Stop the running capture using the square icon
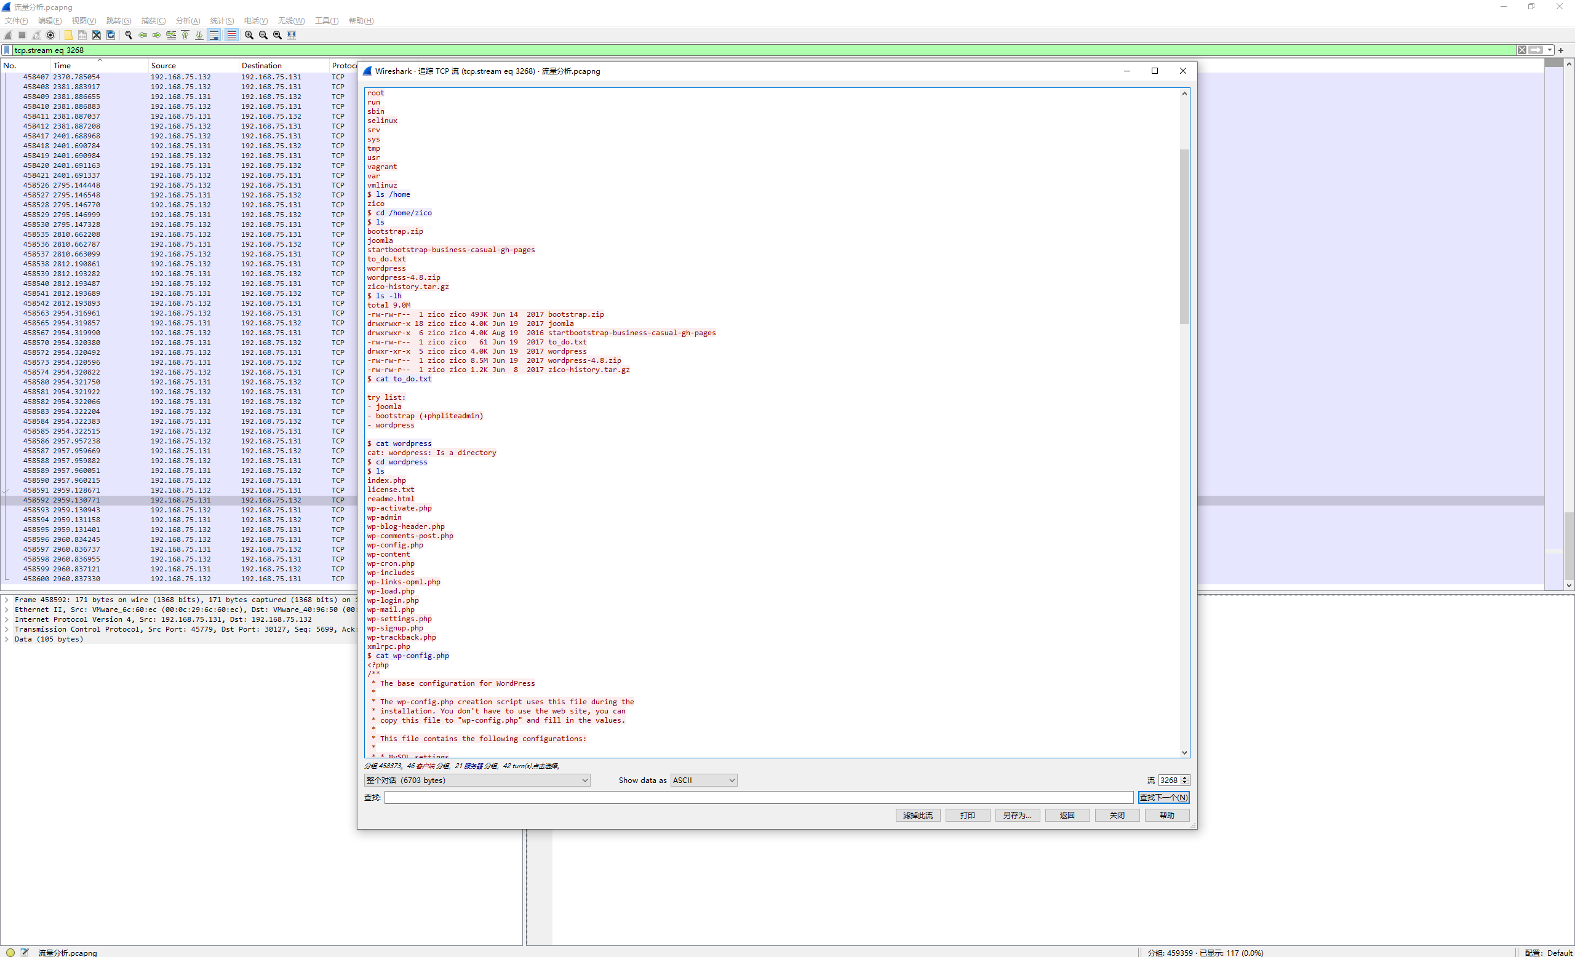1575x957 pixels. [22, 35]
